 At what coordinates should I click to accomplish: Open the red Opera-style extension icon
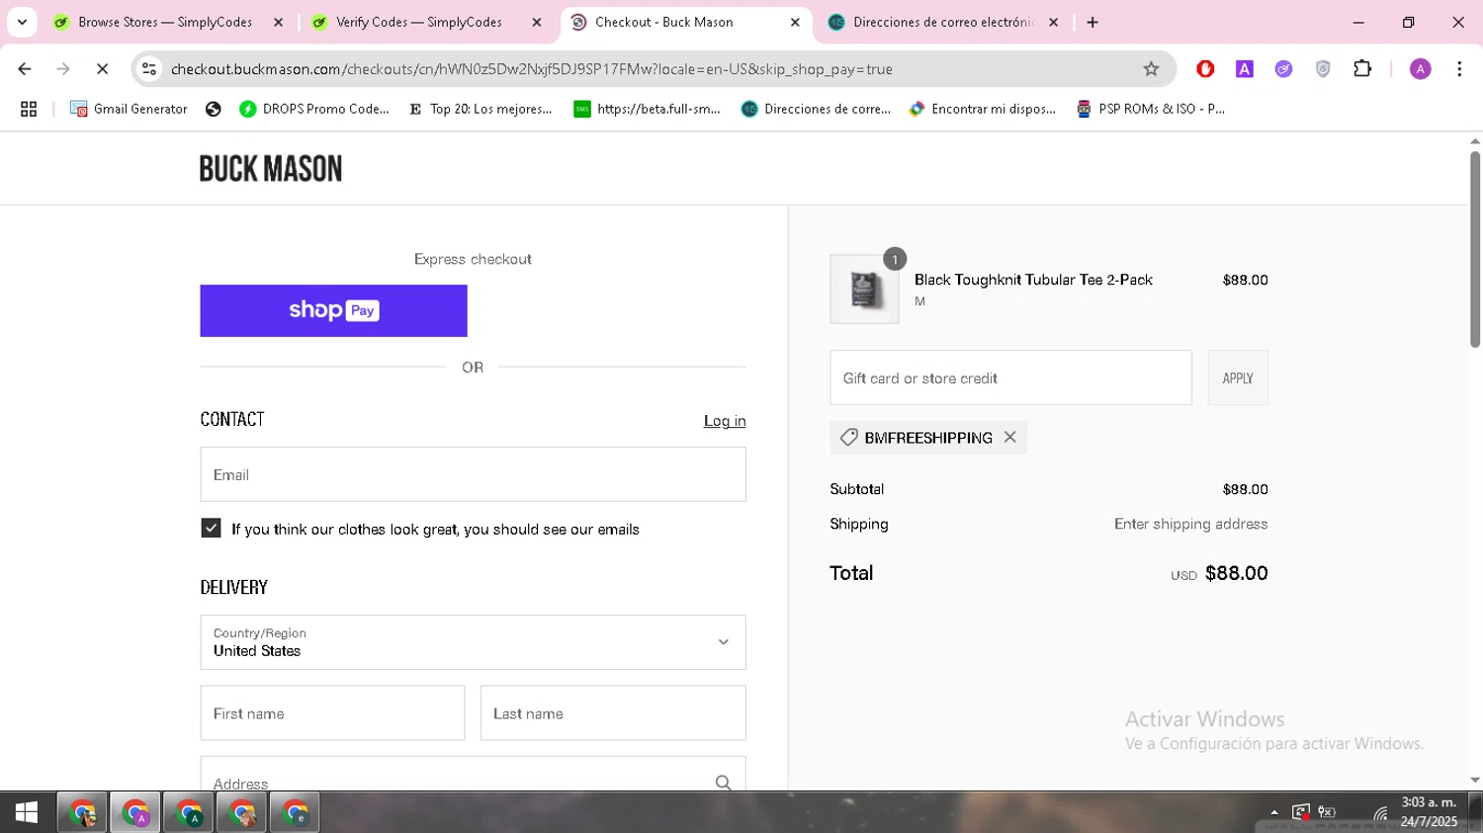point(1205,69)
